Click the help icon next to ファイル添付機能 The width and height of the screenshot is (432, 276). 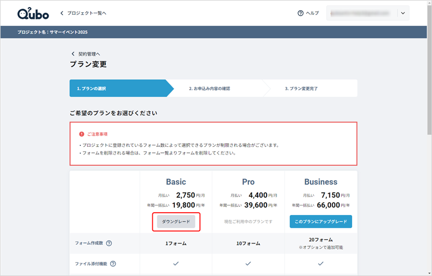pyautogui.click(x=113, y=264)
